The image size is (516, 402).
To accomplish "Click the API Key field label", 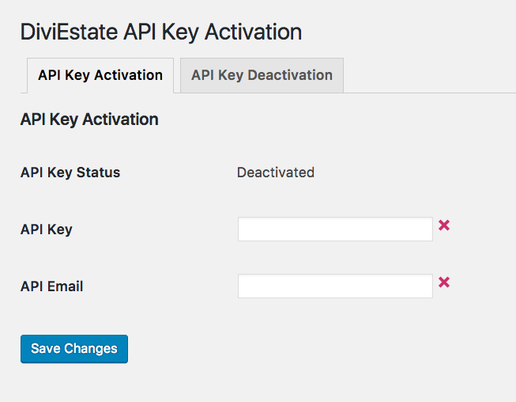I will coord(47,229).
